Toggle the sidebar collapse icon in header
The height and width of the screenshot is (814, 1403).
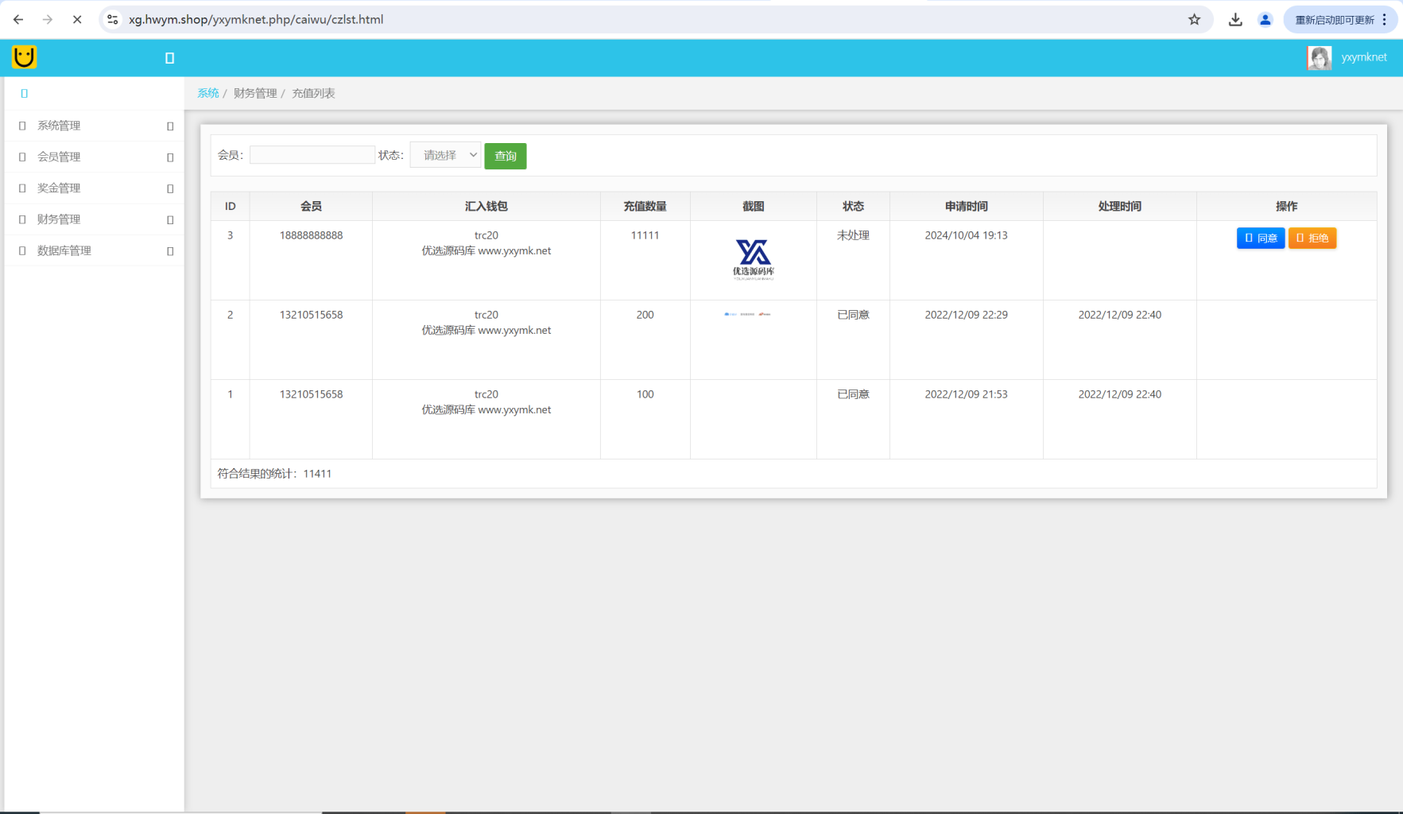pos(169,58)
